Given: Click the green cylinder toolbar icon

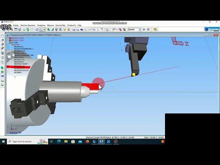Looking at the screenshot, I should (x=56, y=30).
